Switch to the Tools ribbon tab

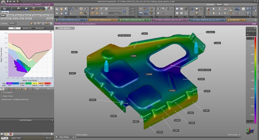coord(226,5)
